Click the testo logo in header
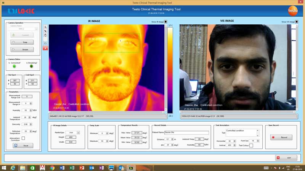Image resolution: width=305 pixels, height=171 pixels. pyautogui.click(x=293, y=11)
